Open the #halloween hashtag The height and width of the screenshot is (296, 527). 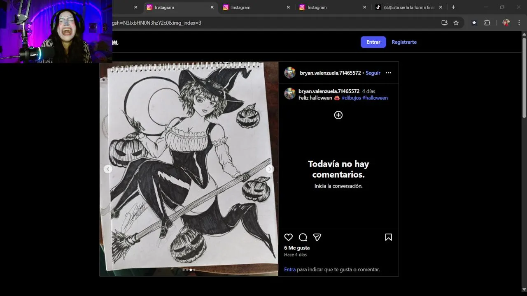click(375, 98)
